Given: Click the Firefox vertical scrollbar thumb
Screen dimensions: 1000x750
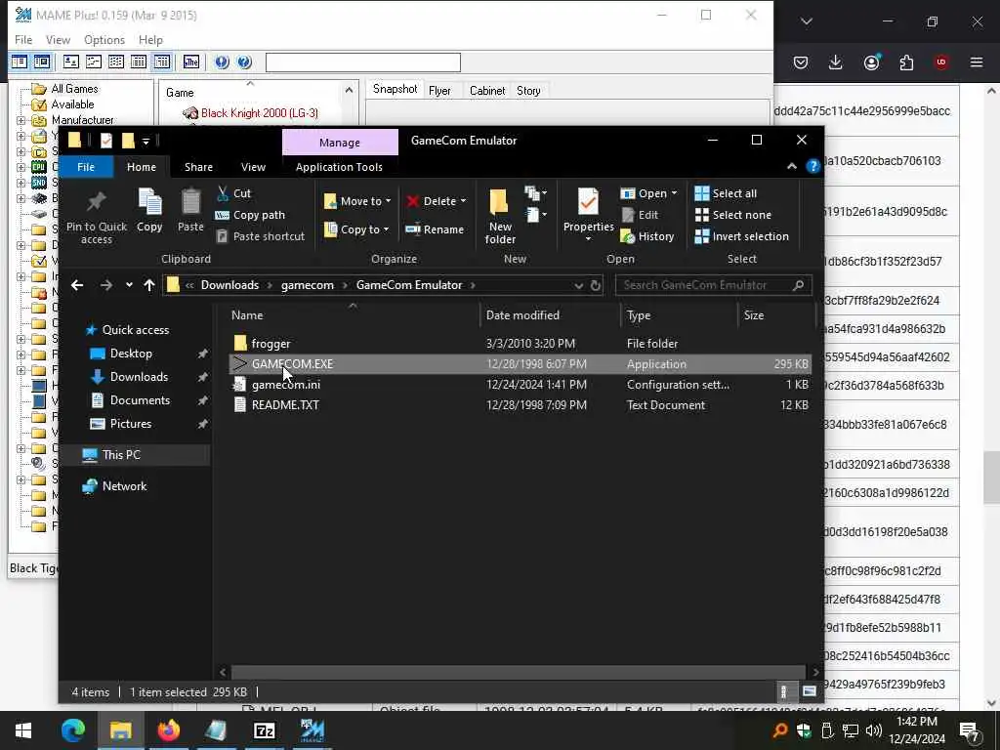Looking at the screenshot, I should point(991,479).
